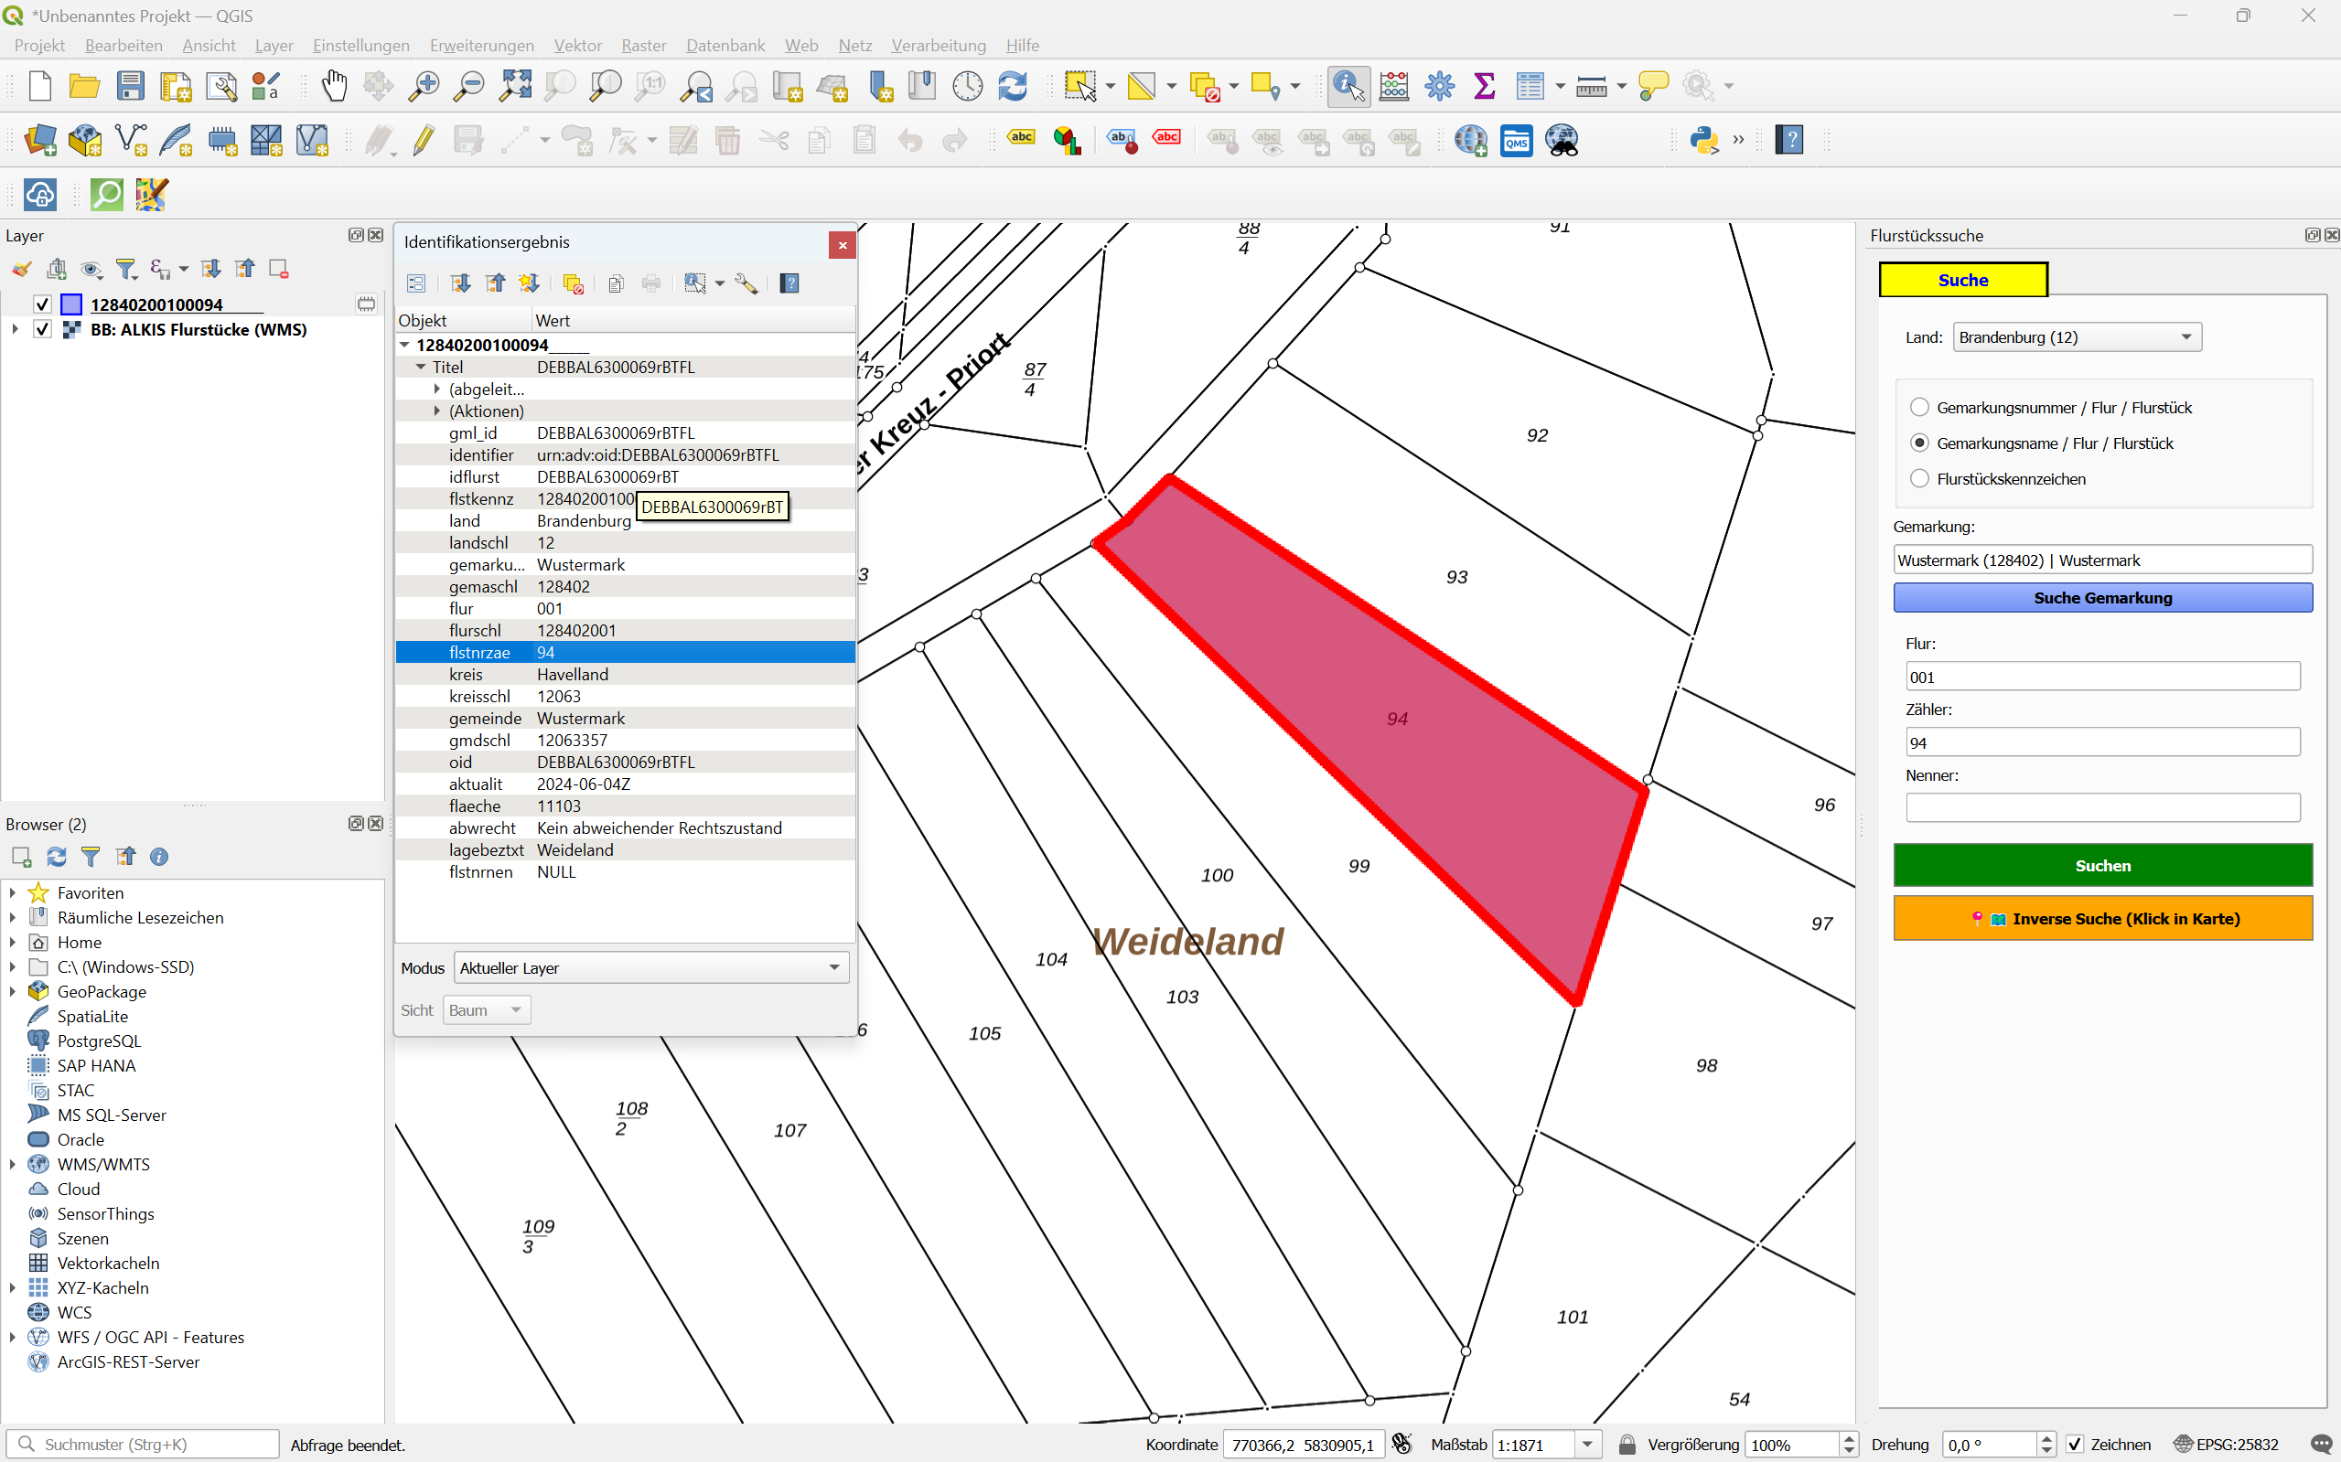The width and height of the screenshot is (2341, 1462).
Task: Open the Maßstab scale dropdown
Action: pyautogui.click(x=1587, y=1445)
